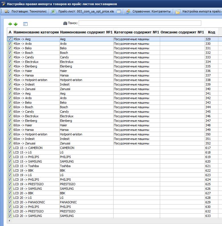This screenshot has width=222, height=226.
Task: Toggle checkbox for LCD 19 -> PRESTIGIO row
Action: pyautogui.click(x=10, y=184)
